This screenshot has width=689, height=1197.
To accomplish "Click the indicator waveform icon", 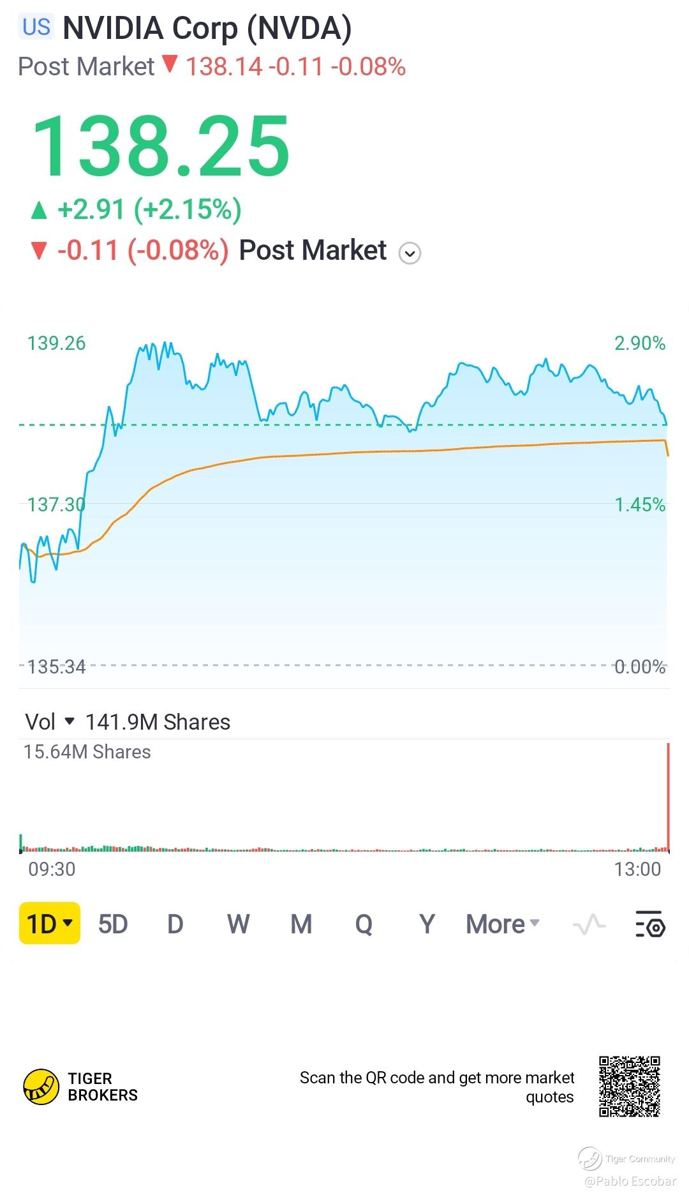I will 589,924.
